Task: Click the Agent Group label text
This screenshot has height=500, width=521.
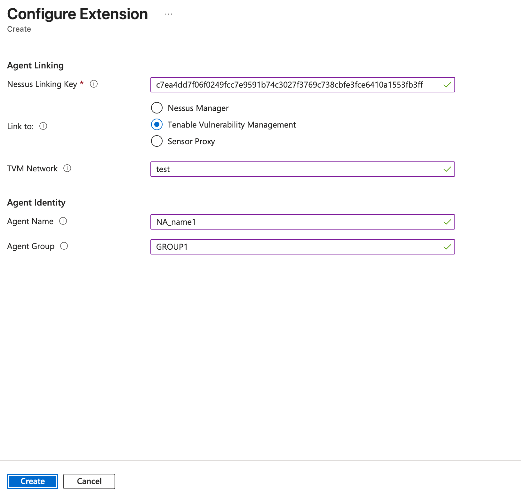Action: [31, 246]
